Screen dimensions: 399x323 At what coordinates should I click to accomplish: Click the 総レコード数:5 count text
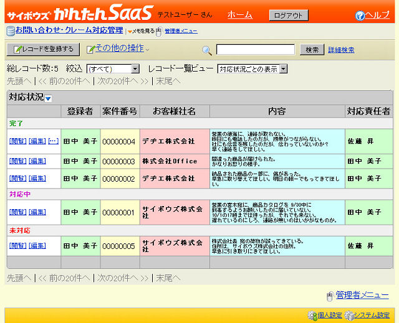point(32,68)
